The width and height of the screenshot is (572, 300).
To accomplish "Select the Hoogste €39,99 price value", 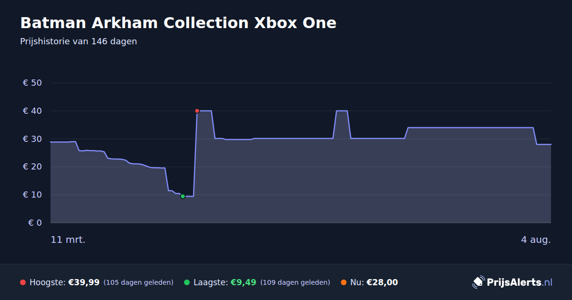I will tap(84, 282).
